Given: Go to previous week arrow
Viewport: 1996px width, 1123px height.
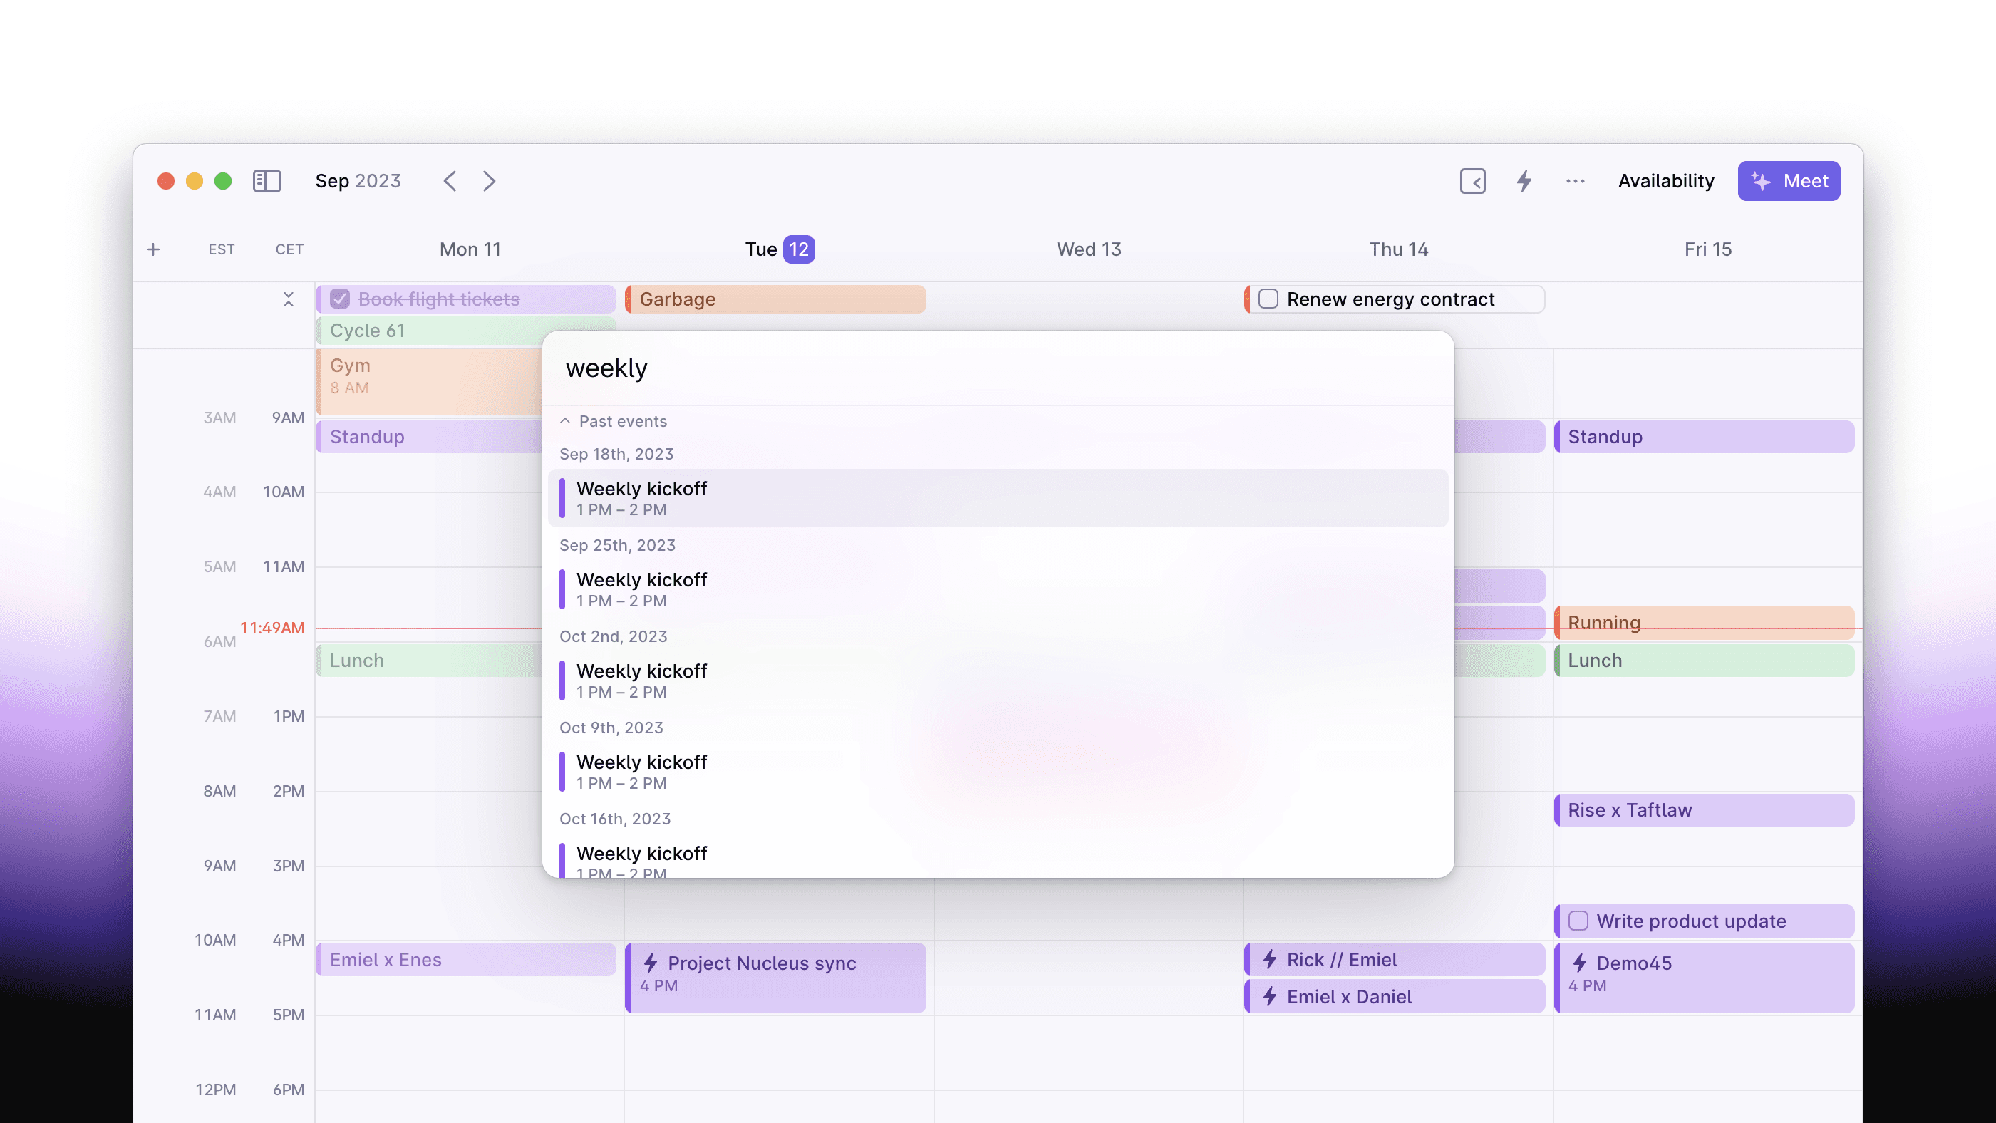Looking at the screenshot, I should (x=450, y=180).
